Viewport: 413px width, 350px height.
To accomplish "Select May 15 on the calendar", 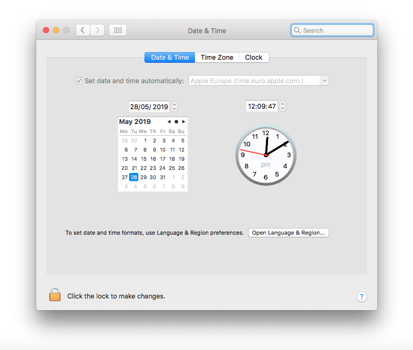I will coord(143,159).
